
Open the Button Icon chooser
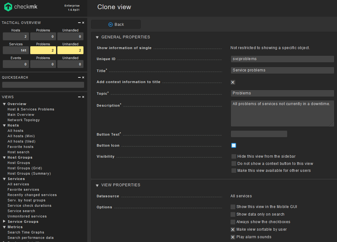coord(234,145)
